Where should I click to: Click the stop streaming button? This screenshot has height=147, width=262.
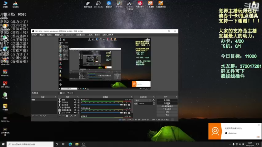167,100
